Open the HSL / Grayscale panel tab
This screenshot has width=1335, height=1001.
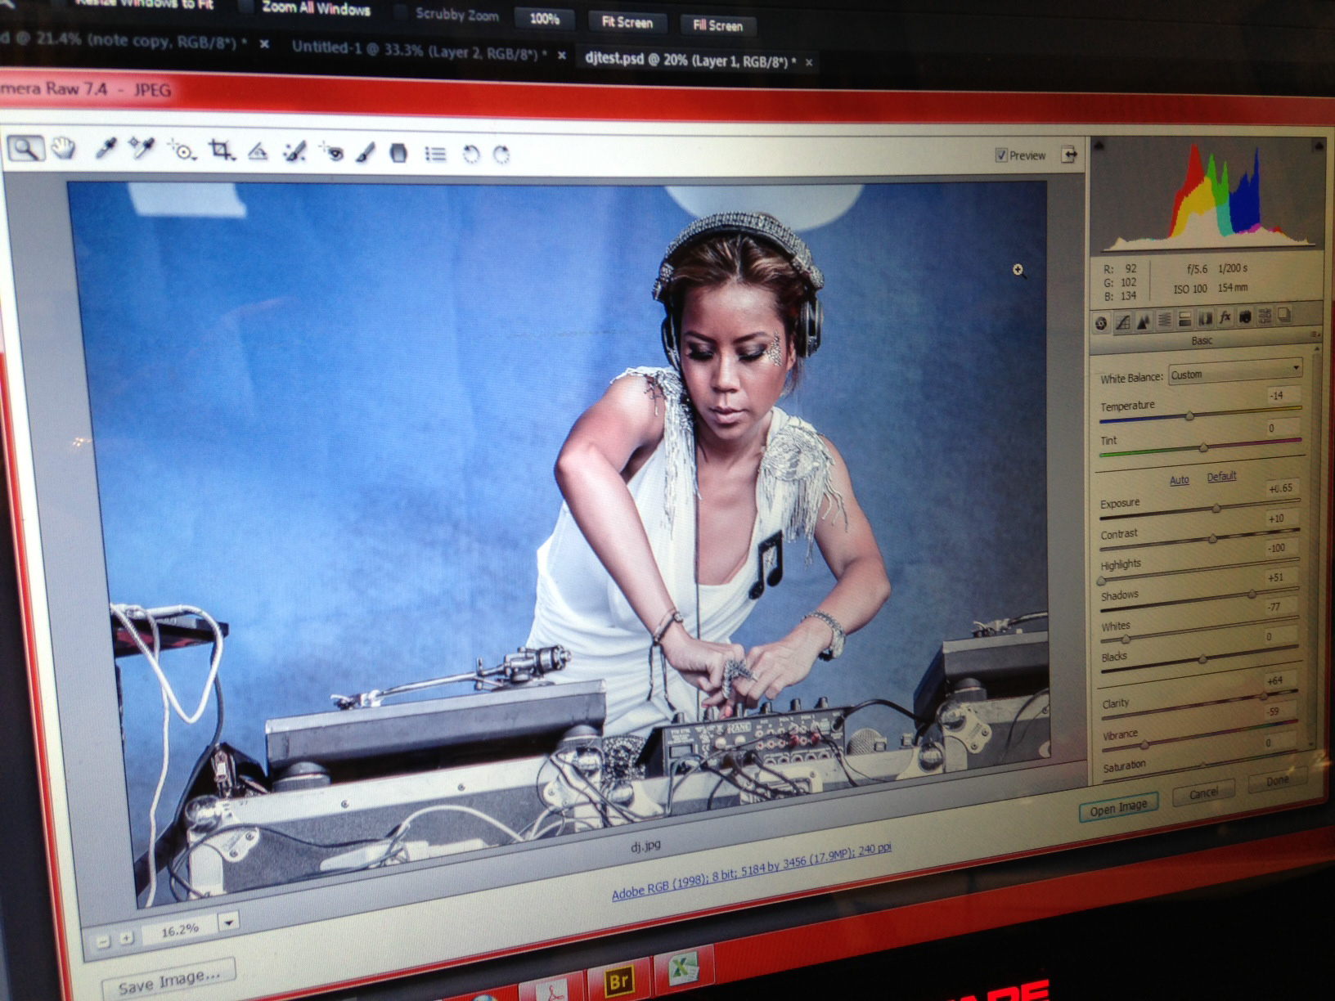[1164, 320]
